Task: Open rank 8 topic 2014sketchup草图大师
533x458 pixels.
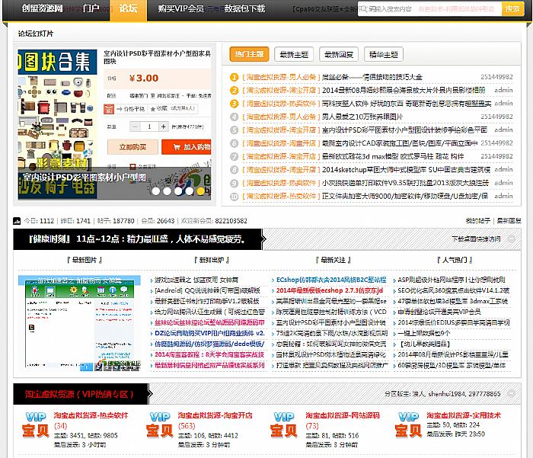Action: [406, 169]
